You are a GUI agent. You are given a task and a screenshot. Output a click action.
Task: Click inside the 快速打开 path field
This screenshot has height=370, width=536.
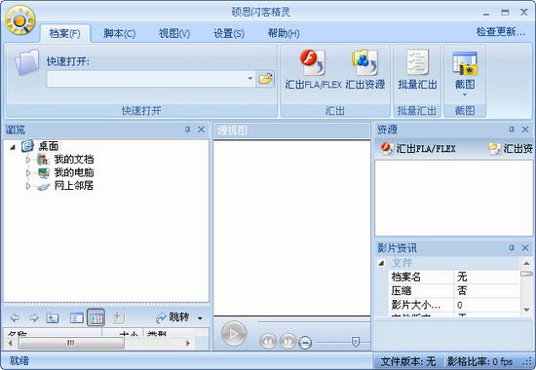146,79
